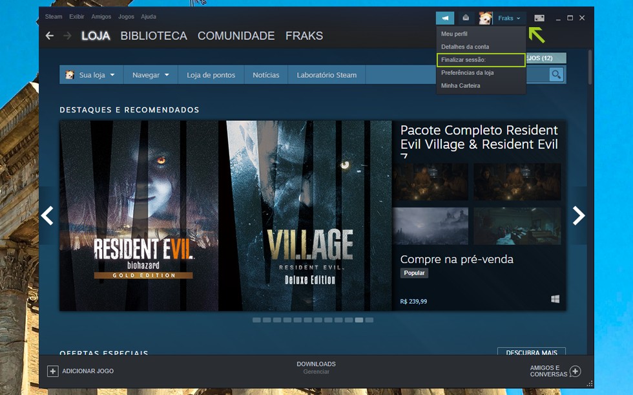633x395 pixels.
Task: Go to next featured carousel item
Action: (x=579, y=216)
